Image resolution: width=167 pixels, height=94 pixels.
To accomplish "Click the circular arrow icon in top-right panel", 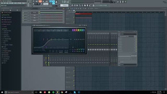I will click(x=118, y=2).
